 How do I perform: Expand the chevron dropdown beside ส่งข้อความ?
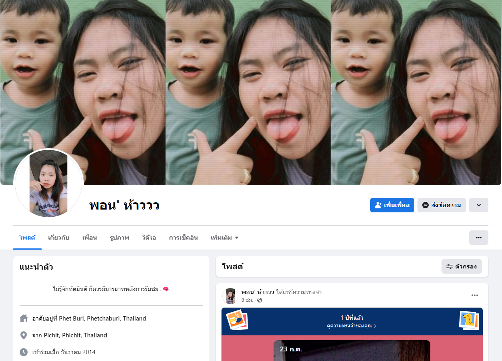point(479,205)
